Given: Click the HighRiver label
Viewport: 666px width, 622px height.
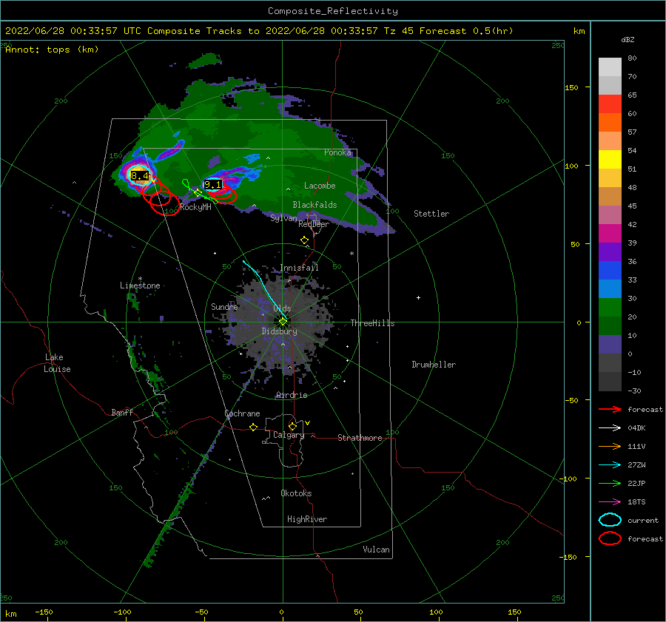Looking at the screenshot, I should pyautogui.click(x=307, y=519).
